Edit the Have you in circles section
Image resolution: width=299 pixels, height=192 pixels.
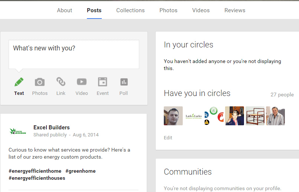(168, 138)
